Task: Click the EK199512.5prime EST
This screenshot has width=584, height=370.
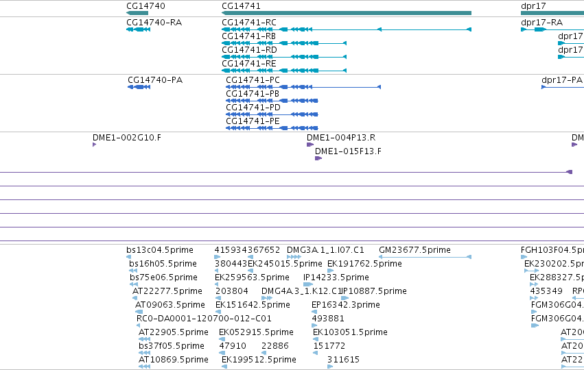Action: (x=259, y=360)
